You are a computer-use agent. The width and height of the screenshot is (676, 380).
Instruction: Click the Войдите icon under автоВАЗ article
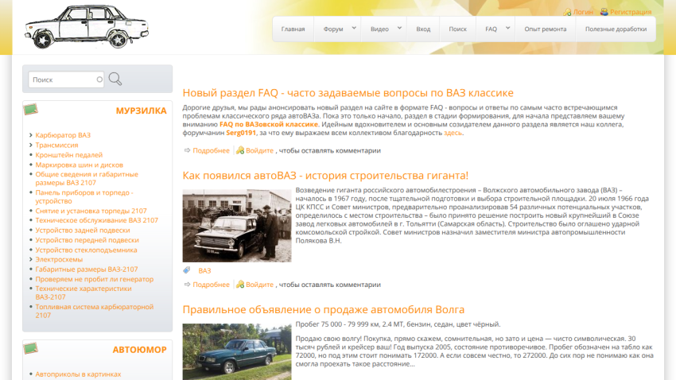[x=240, y=285]
